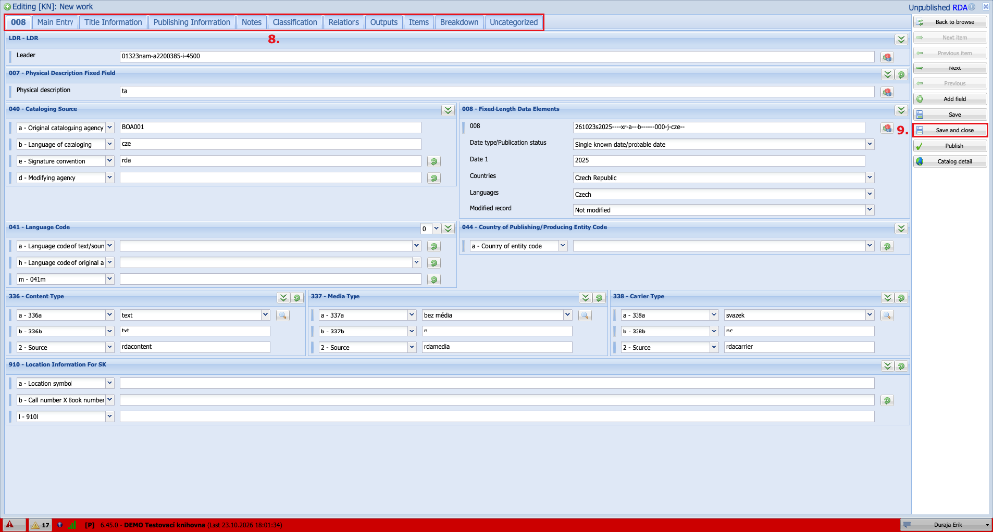The width and height of the screenshot is (993, 532).
Task: Click green repeat icon for Modifying agency row
Action: click(434, 178)
